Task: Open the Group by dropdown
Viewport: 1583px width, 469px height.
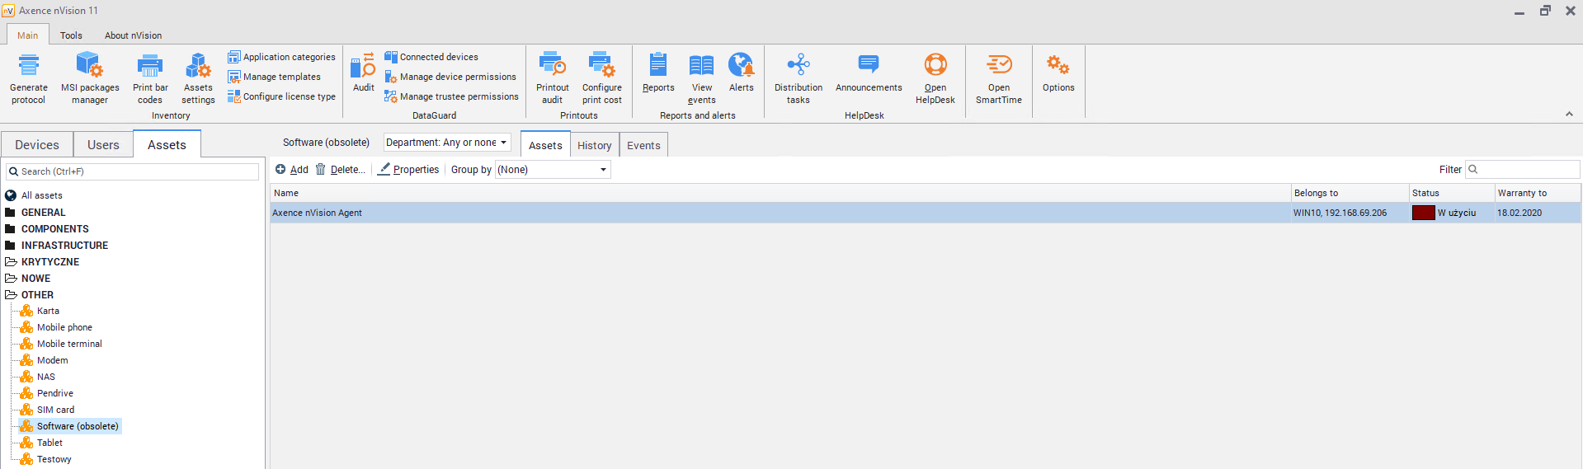Action: point(552,170)
